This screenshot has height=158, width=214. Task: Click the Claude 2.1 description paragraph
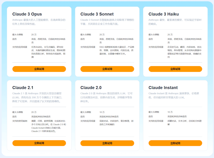(x=39, y=97)
